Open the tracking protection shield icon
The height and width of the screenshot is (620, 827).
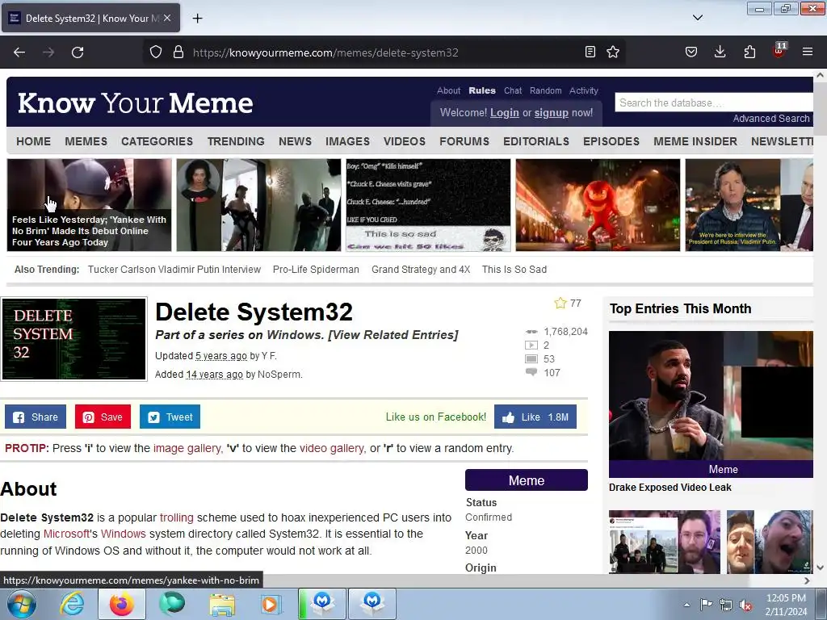pyautogui.click(x=156, y=52)
